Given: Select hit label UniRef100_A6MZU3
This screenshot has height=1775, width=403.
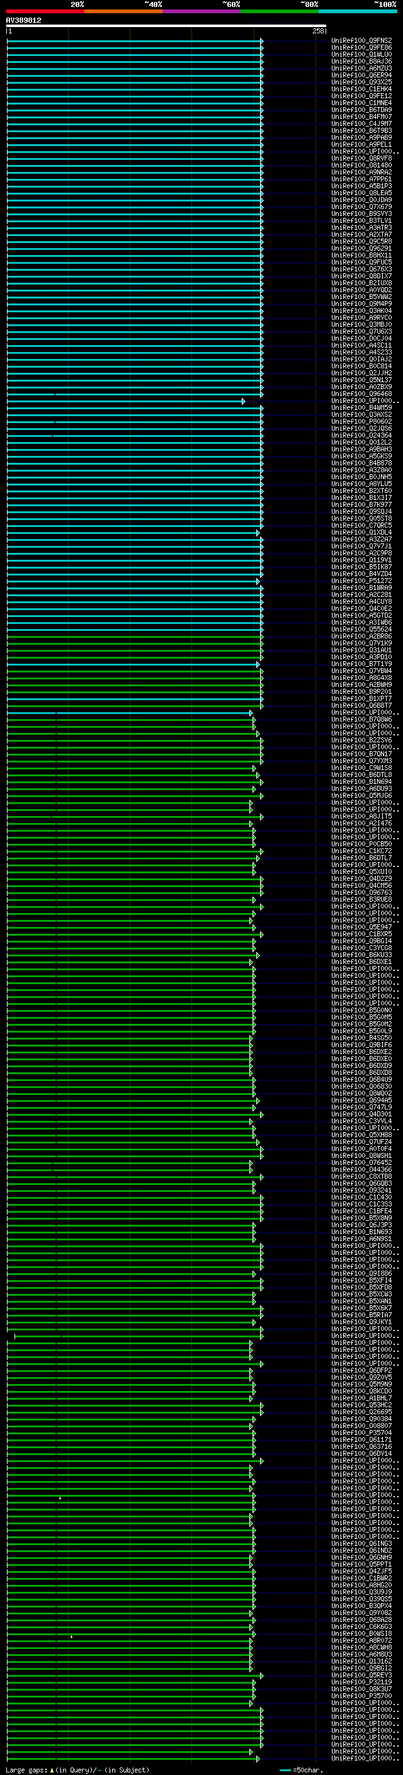Looking at the screenshot, I should pos(361,68).
